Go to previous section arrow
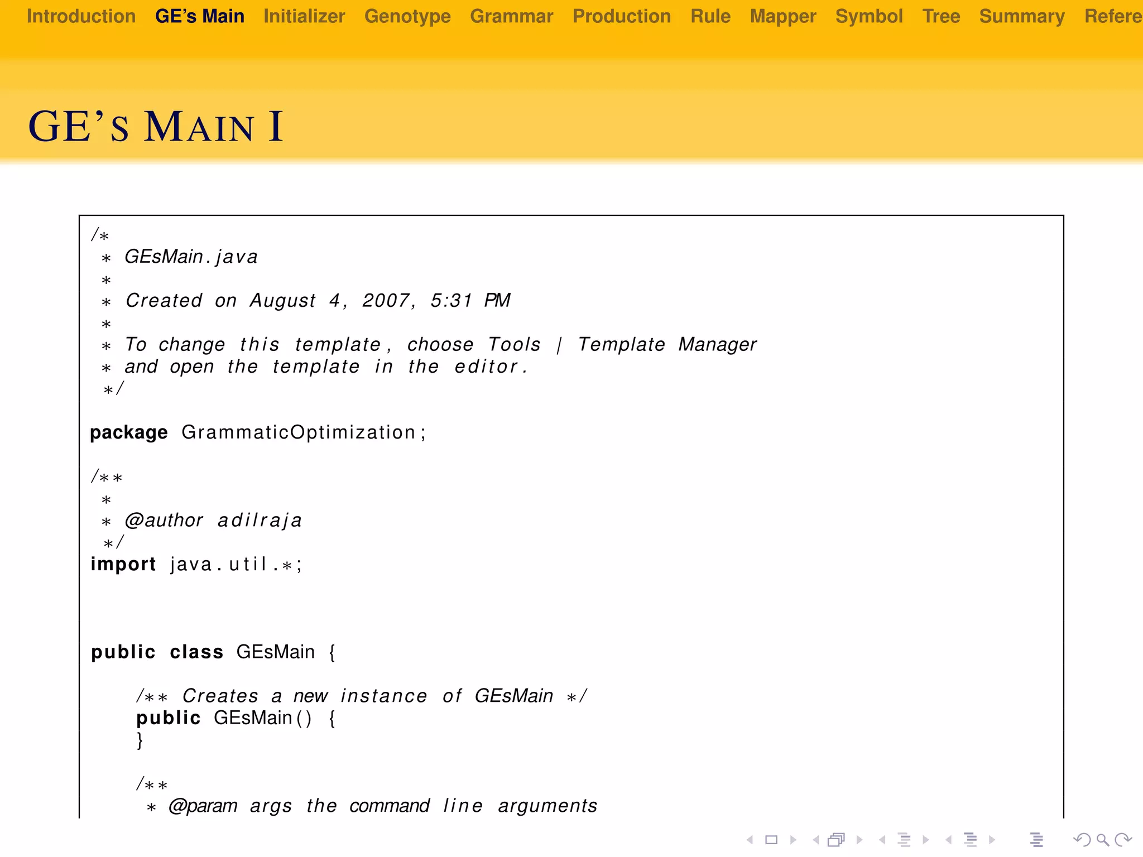 pyautogui.click(x=948, y=840)
